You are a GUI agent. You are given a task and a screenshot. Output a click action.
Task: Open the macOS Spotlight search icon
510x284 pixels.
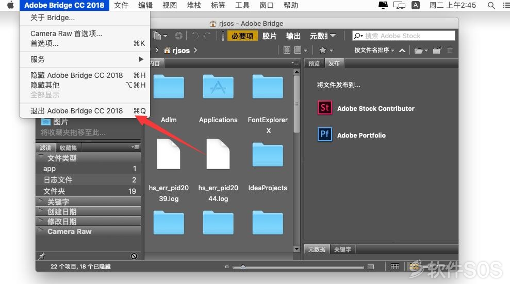tap(491, 5)
